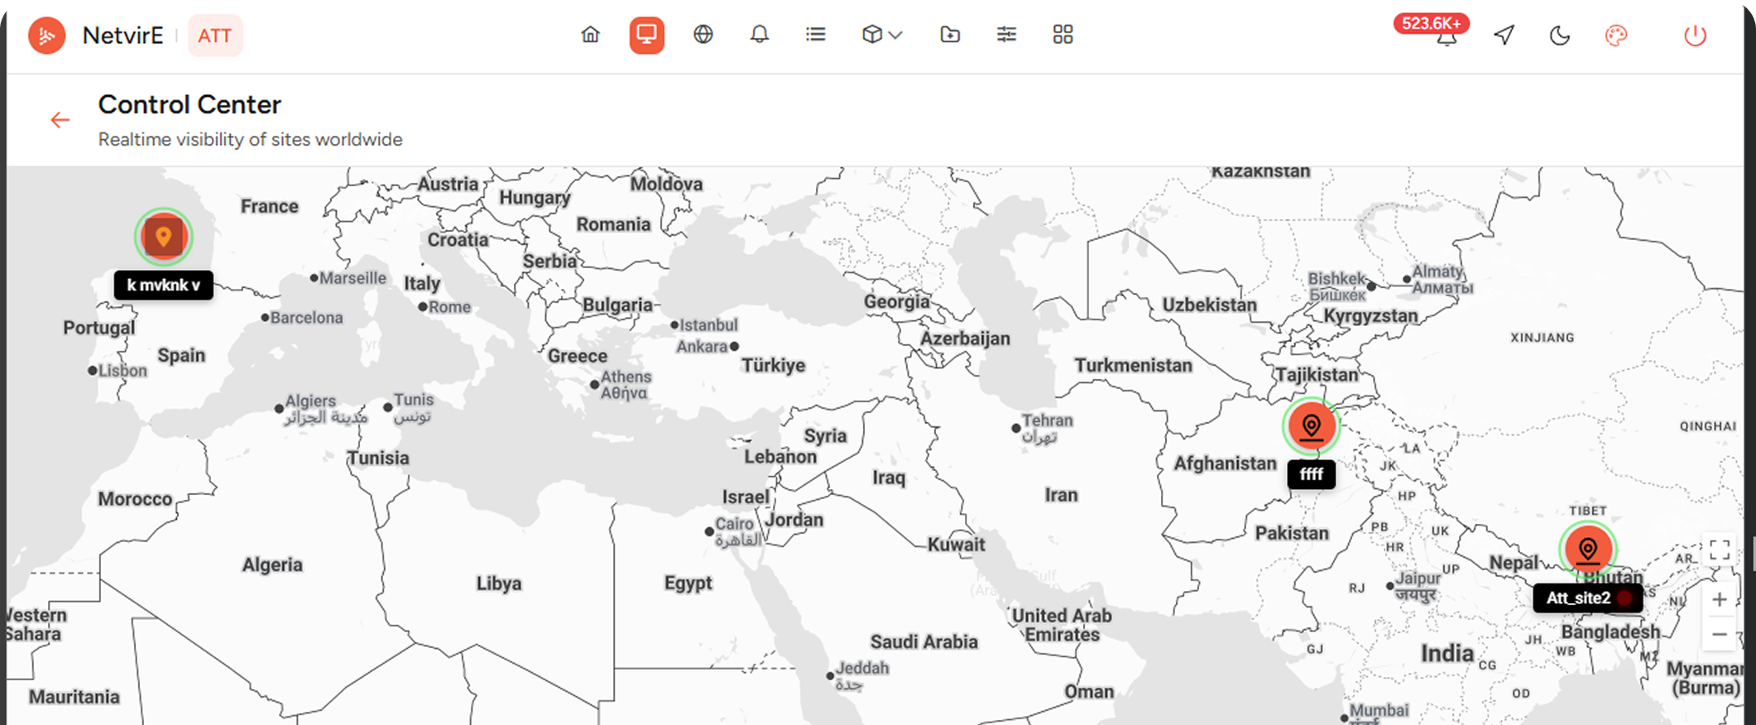
Task: Zoom out the map with minus button
Action: pos(1720,635)
